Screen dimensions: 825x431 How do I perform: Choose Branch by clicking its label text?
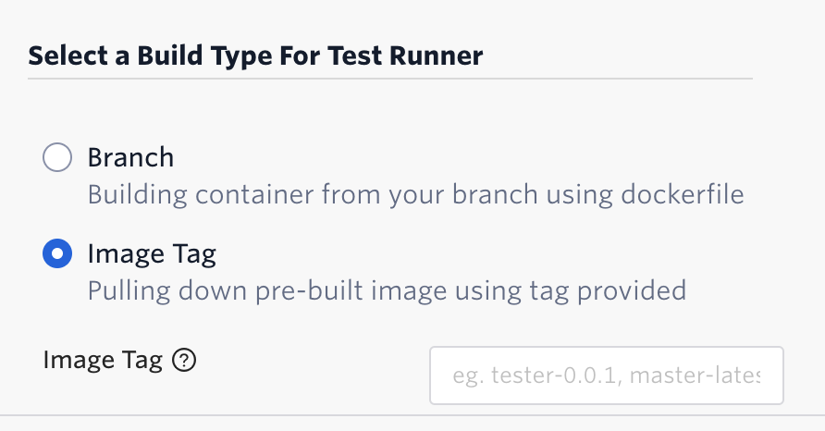130,157
